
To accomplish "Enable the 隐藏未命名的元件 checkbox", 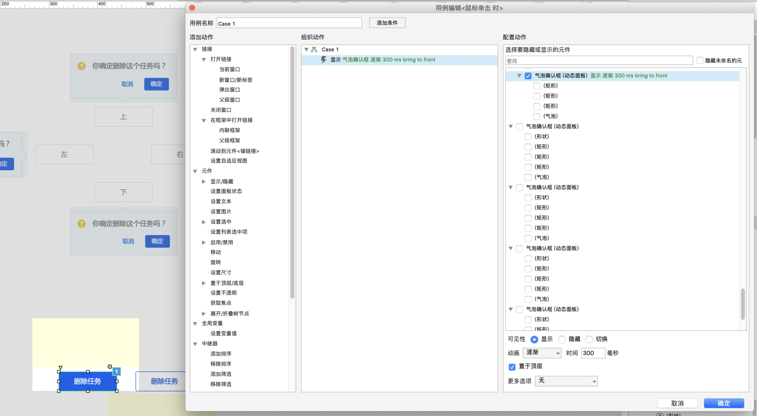I will [x=700, y=60].
